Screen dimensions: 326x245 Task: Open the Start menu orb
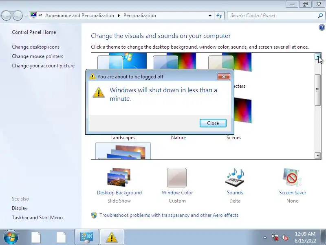[x=11, y=237]
